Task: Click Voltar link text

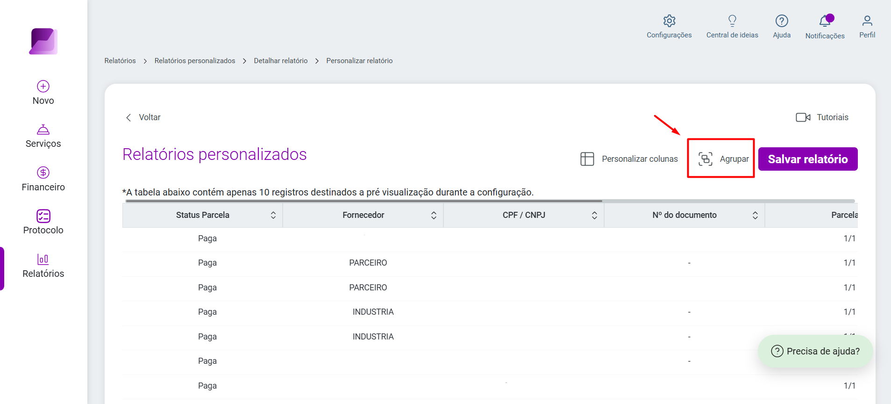Action: [150, 117]
